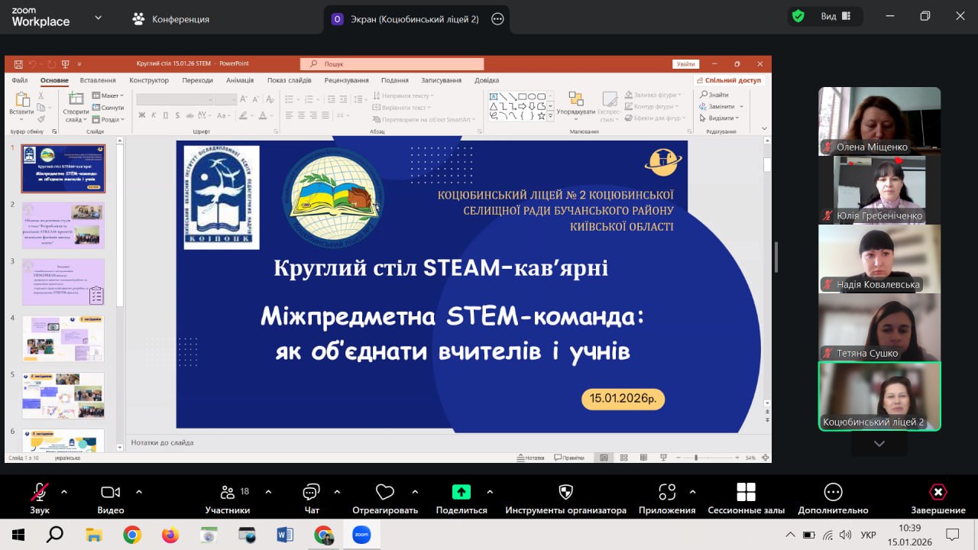Show more participants with down chevron
The image size is (978, 550).
point(879,444)
